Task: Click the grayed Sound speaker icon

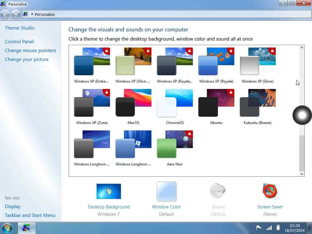Action: pos(218,191)
